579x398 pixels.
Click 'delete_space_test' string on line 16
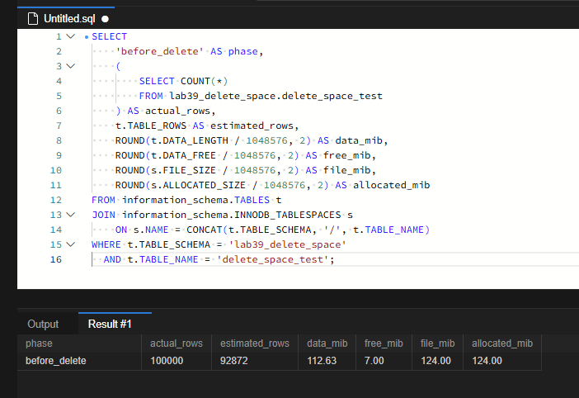[x=272, y=259]
